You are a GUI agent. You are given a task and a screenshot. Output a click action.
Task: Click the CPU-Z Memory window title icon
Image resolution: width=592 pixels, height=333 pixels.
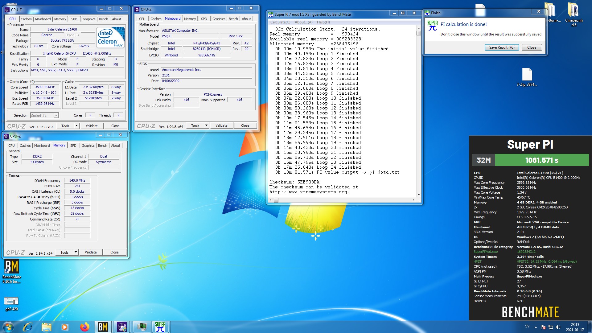point(6,136)
